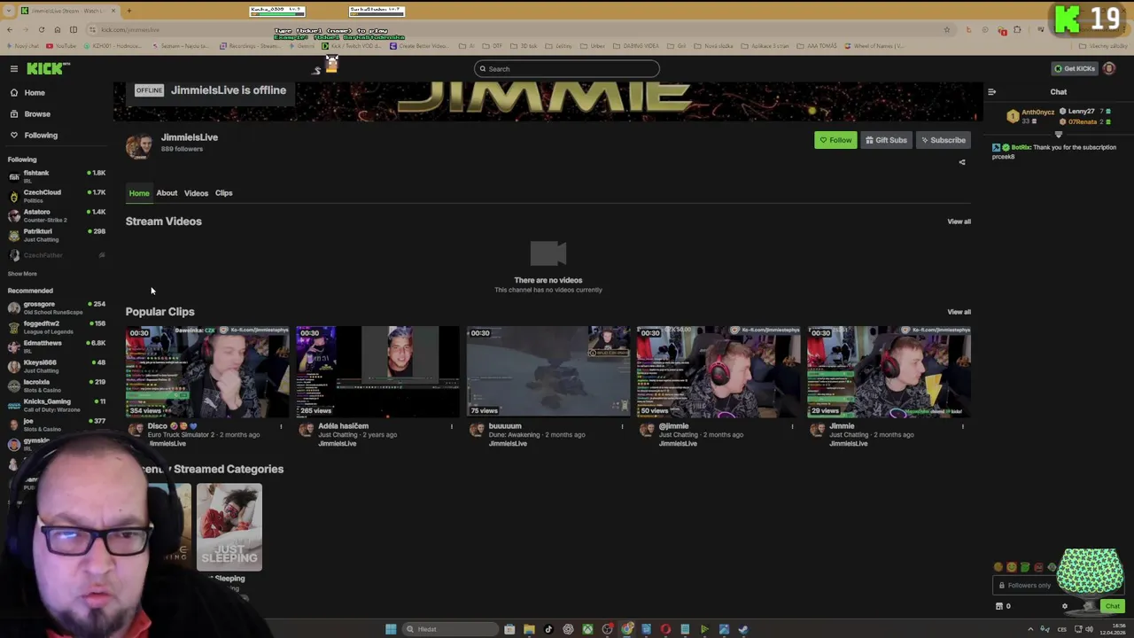
Task: Collapse the chat panel icon
Action: pyautogui.click(x=991, y=91)
